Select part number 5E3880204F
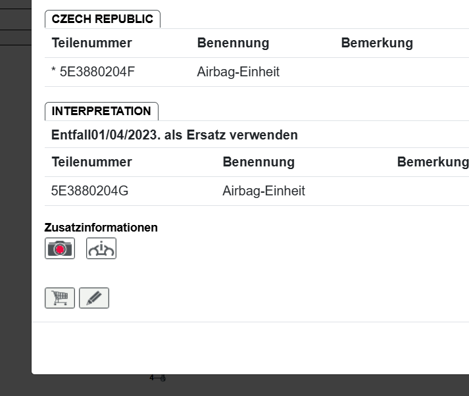The width and height of the screenshot is (469, 396). [97, 72]
